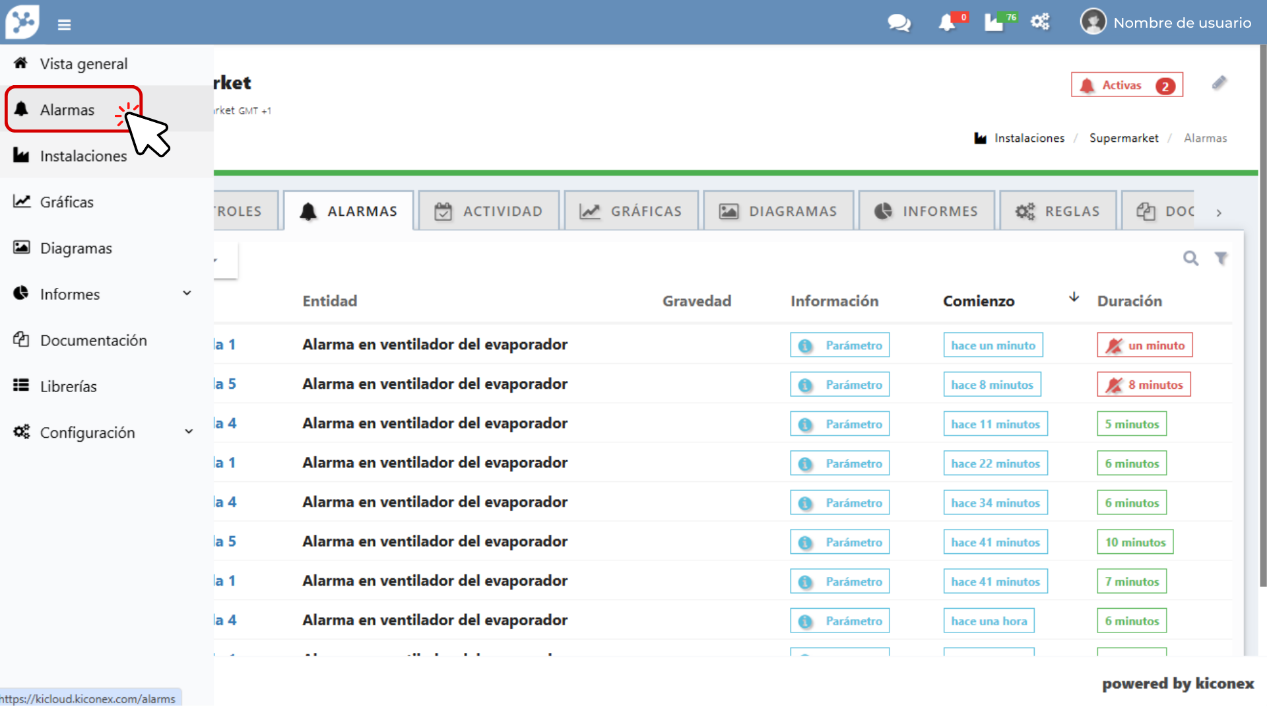Open the chat messages icon
1267x713 pixels.
coord(898,23)
